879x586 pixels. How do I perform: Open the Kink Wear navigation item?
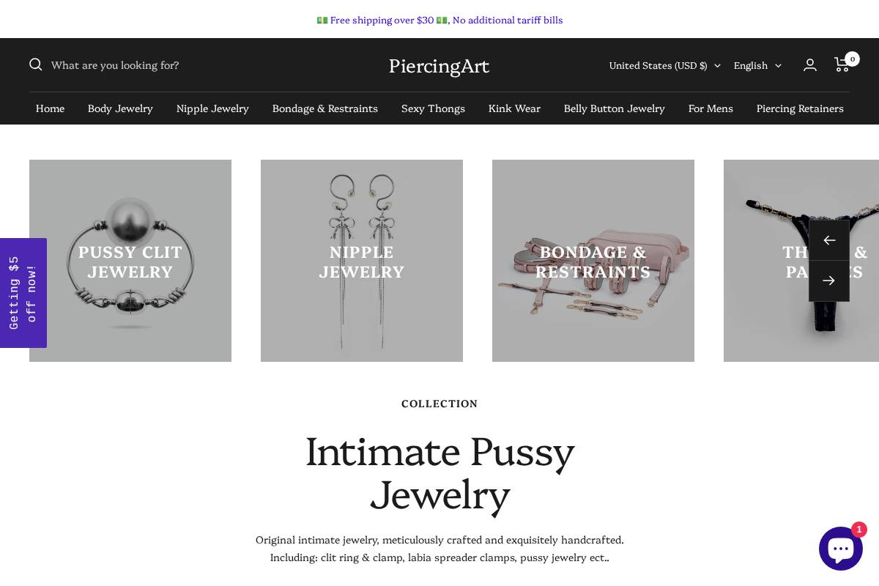point(514,108)
